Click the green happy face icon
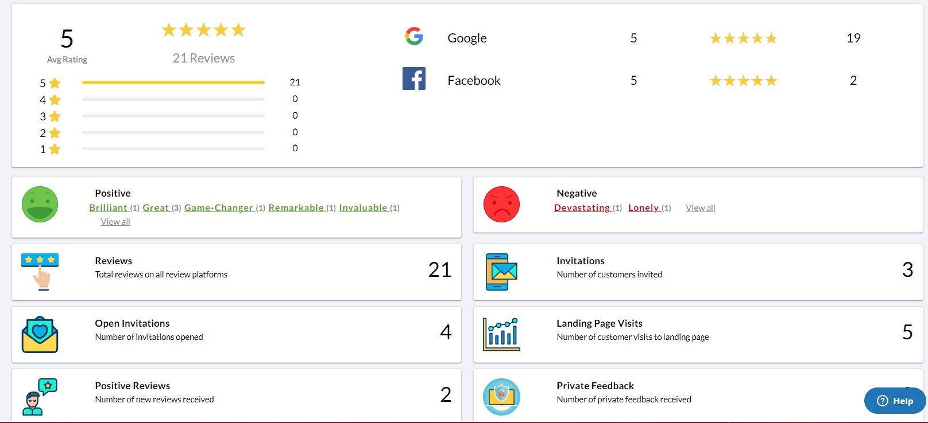 [40, 205]
